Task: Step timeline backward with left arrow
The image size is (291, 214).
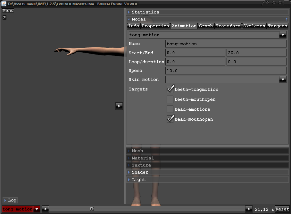Action: [45, 209]
